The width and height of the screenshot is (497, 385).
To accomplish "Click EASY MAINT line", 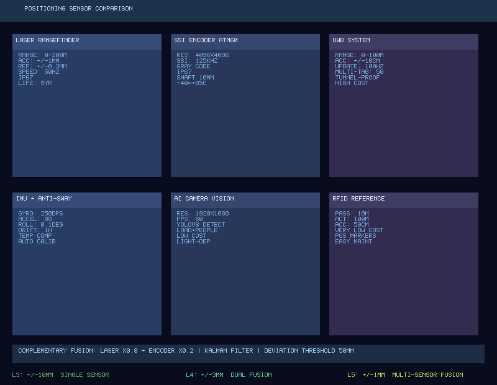I will pos(353,242).
